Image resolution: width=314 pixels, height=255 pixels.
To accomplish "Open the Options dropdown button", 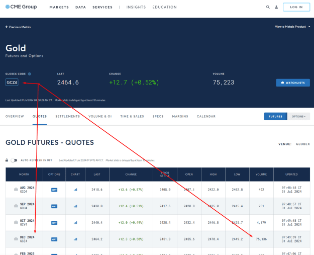I will 298,117.
